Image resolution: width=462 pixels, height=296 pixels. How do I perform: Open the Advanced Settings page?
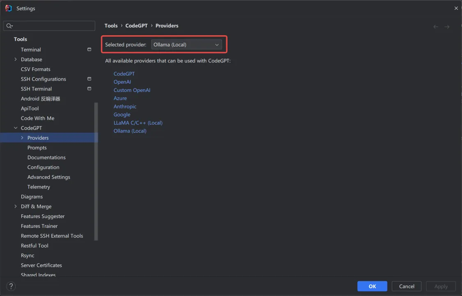point(48,177)
